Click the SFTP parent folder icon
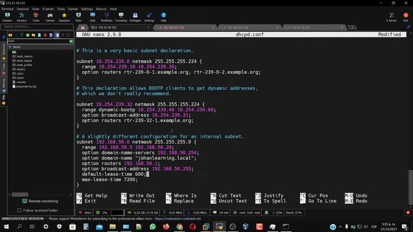The width and height of the screenshot is (413, 232). tap(10, 35)
